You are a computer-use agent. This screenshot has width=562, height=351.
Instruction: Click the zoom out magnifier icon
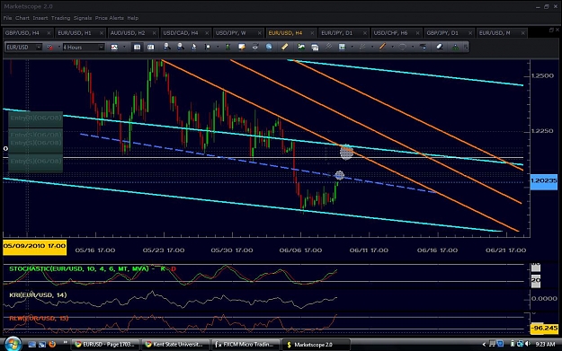coord(180,47)
